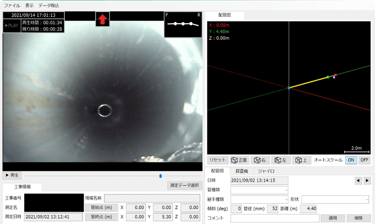Open the ファイル menu
Image resolution: width=375 pixels, height=224 pixels.
(x=12, y=5)
